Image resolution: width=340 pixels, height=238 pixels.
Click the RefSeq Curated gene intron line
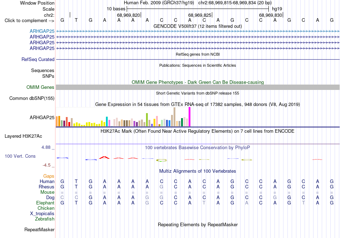pyautogui.click(x=198, y=59)
